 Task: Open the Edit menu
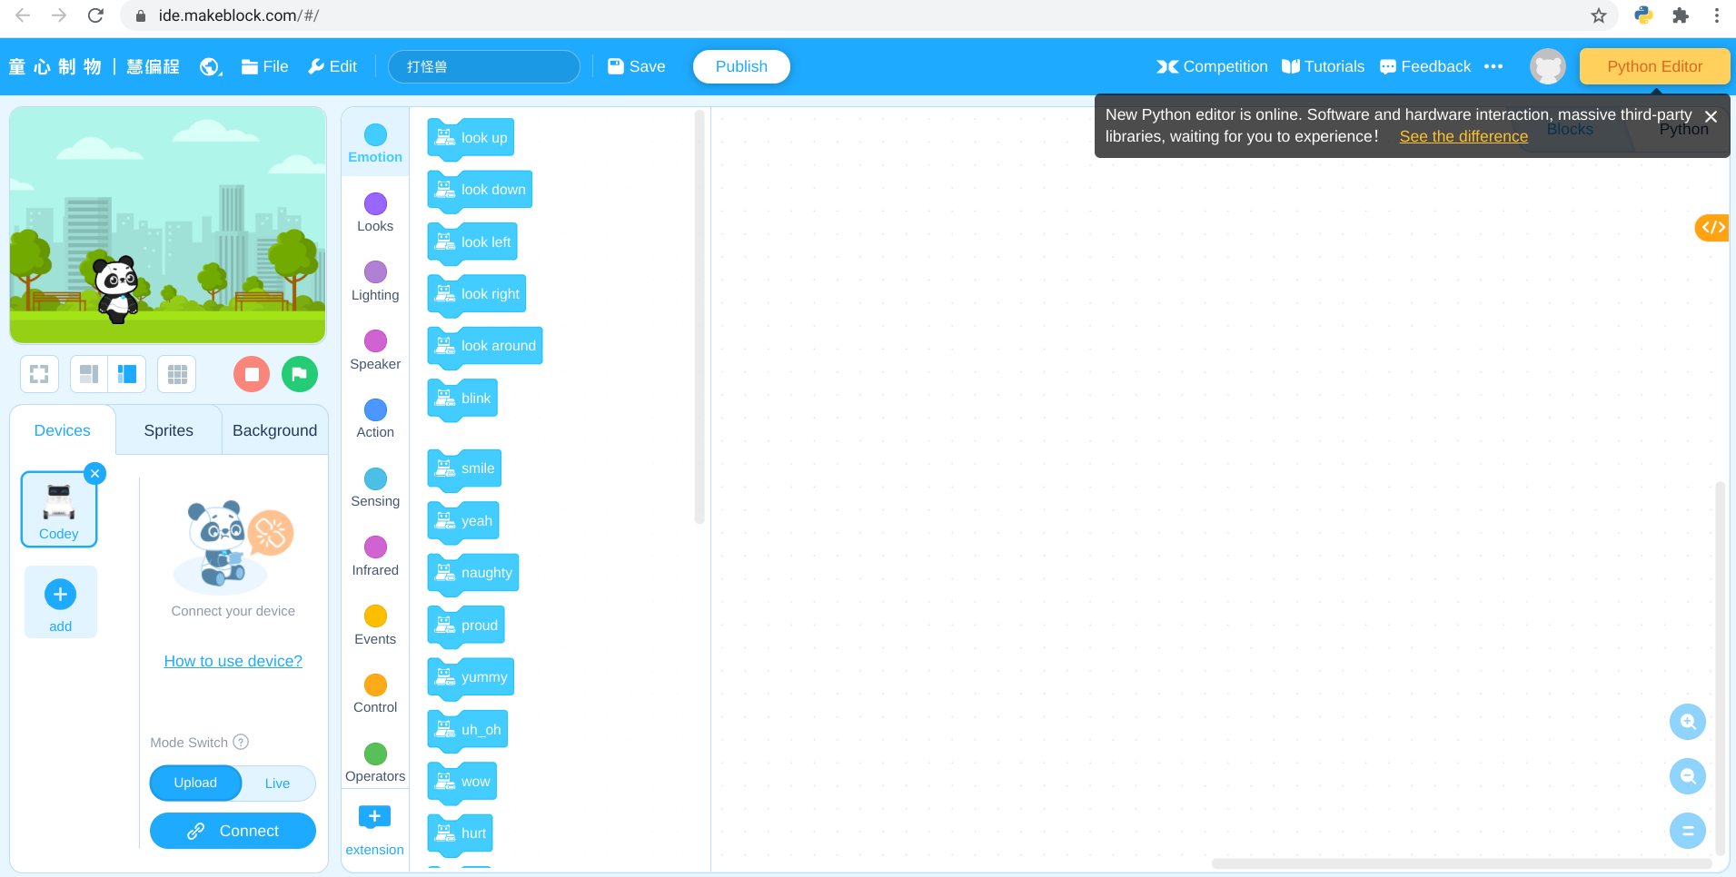coord(332,66)
